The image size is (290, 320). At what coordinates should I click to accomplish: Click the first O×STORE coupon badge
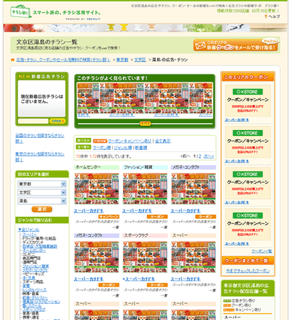247,92
